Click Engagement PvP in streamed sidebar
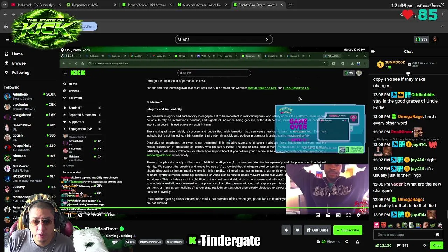 80,129
